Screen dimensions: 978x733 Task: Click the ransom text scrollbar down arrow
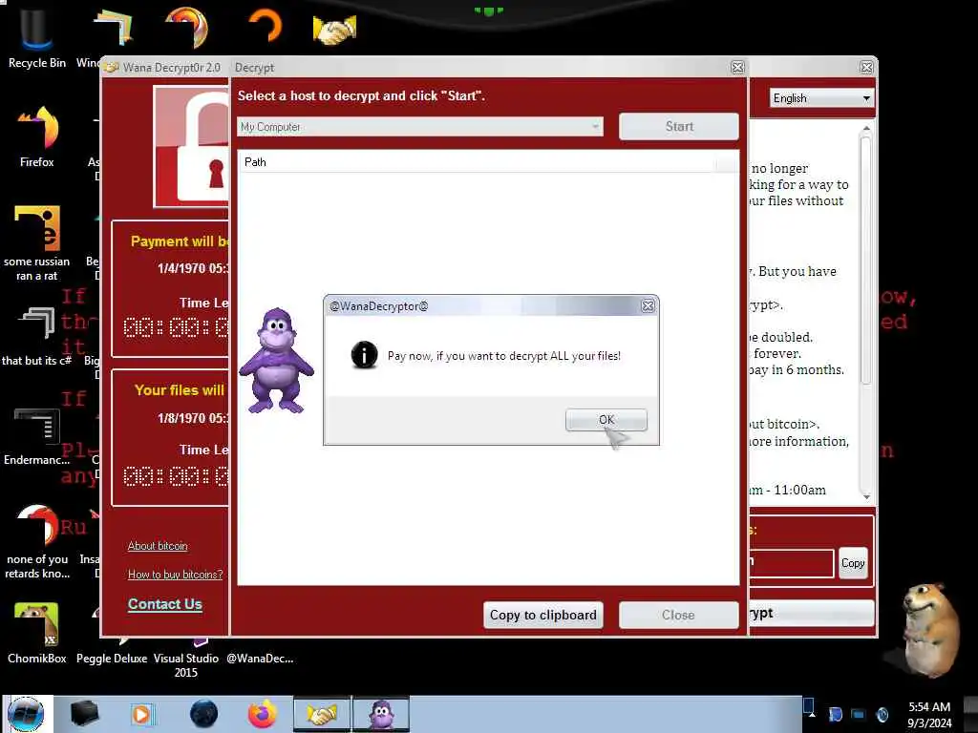[866, 496]
